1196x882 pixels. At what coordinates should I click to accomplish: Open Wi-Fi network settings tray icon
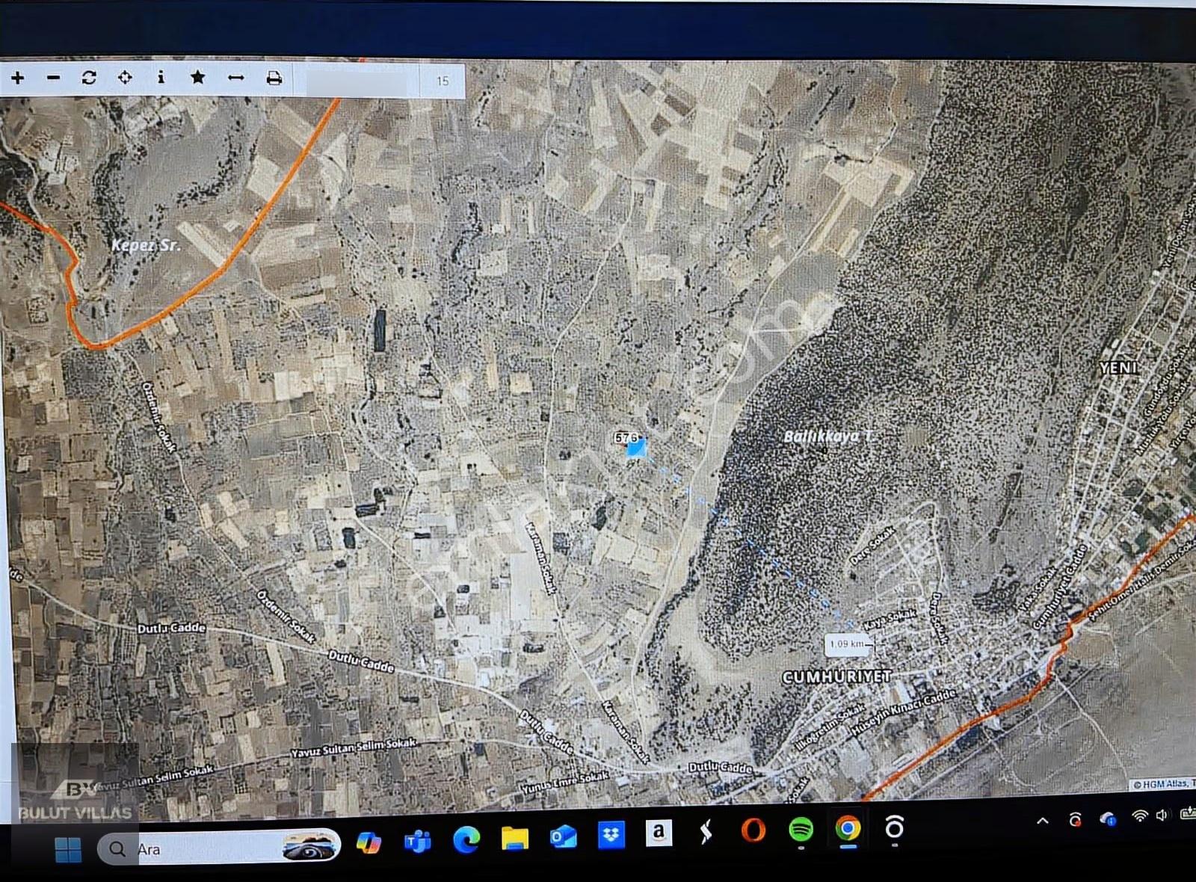[1139, 815]
